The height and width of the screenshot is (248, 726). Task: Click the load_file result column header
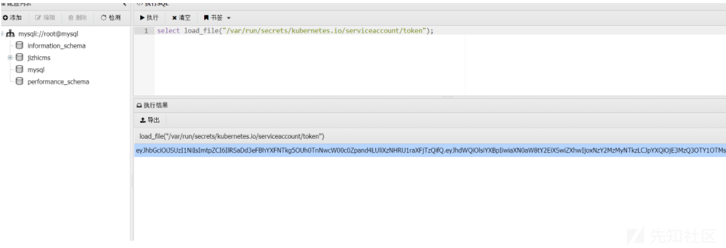[232, 136]
